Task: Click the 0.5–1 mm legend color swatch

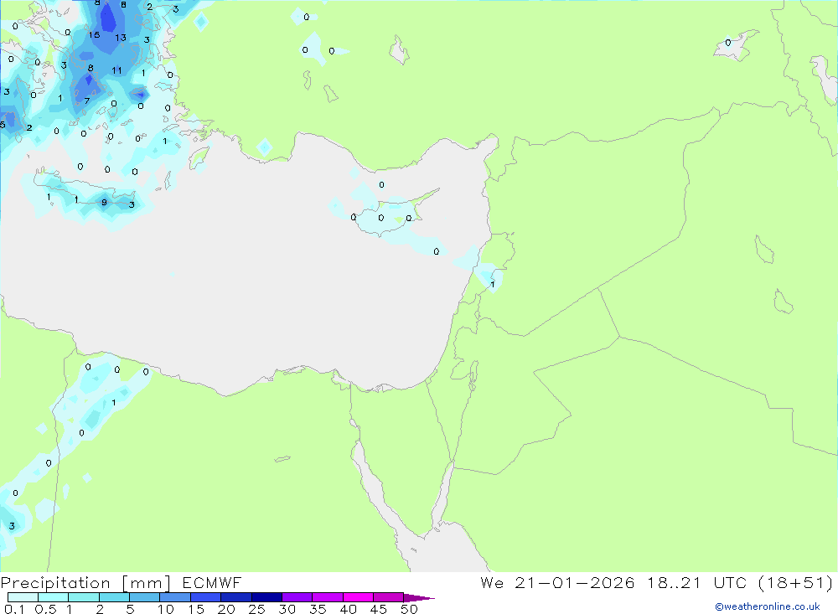Action: point(53,597)
